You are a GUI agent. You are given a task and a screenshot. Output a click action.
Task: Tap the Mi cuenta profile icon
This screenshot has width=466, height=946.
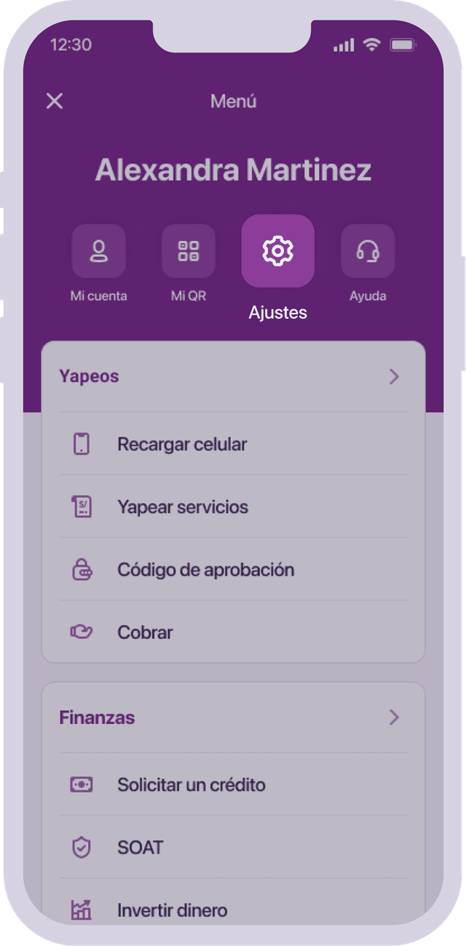click(98, 251)
